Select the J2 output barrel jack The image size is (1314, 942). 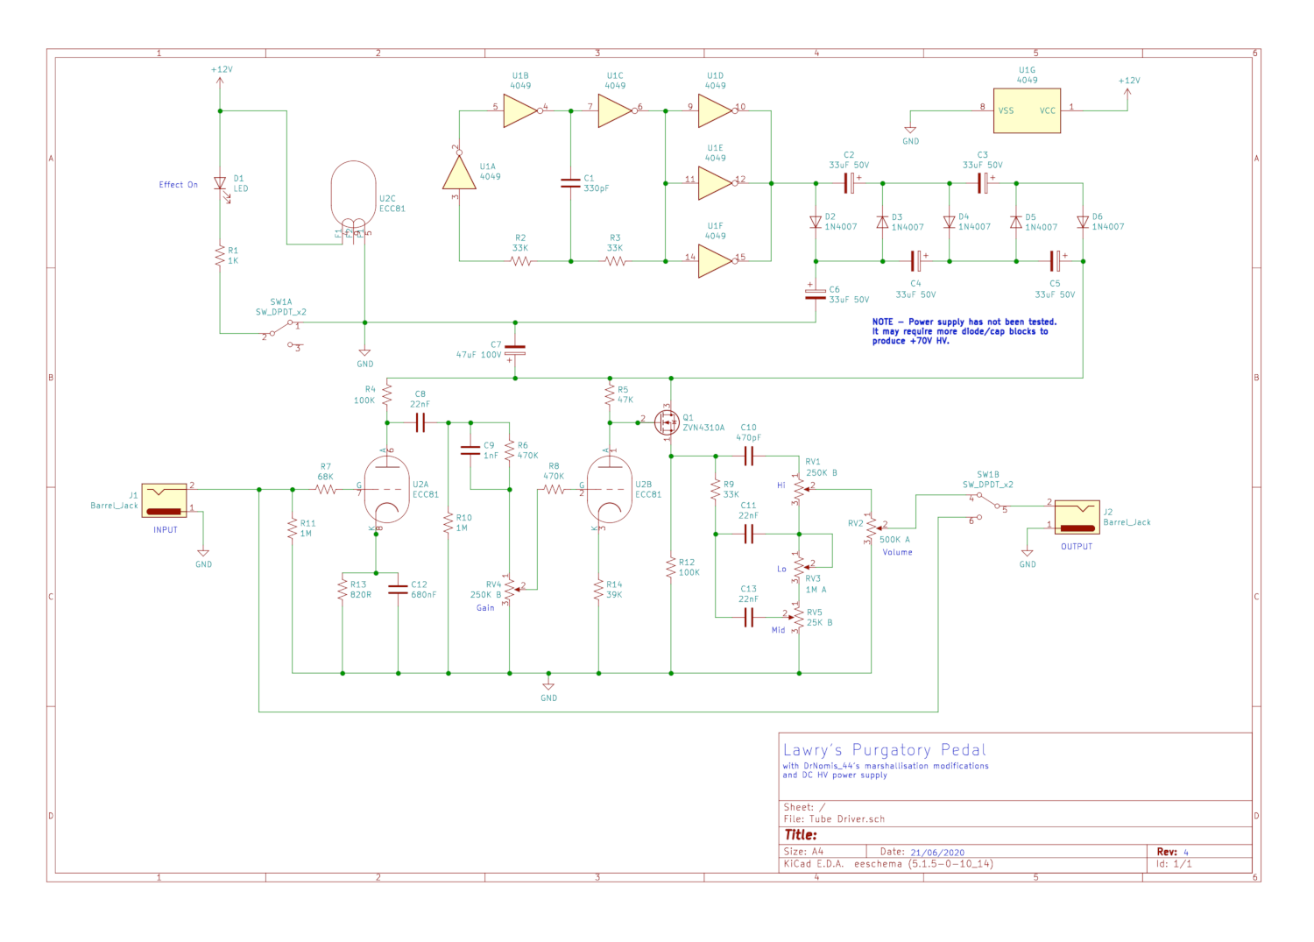(1077, 517)
